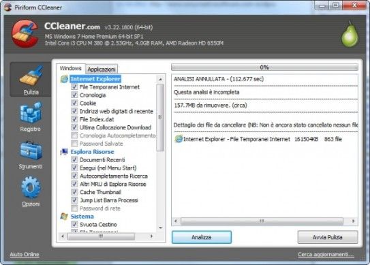Toggle Altri MRU di Esplora Risorse
370x265 pixels.
click(x=74, y=184)
